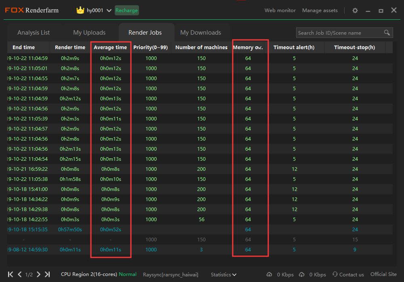Click Timeout-stop(h) column header

[x=355, y=47]
